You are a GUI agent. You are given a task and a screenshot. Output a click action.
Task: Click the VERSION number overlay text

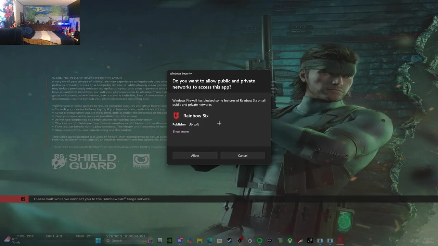(x=126, y=236)
